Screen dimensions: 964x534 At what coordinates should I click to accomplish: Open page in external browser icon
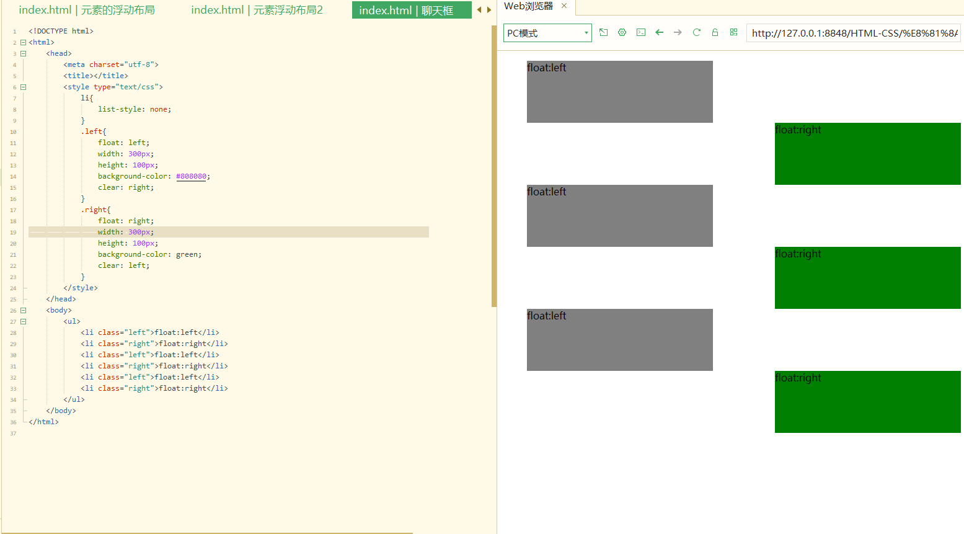tap(603, 32)
